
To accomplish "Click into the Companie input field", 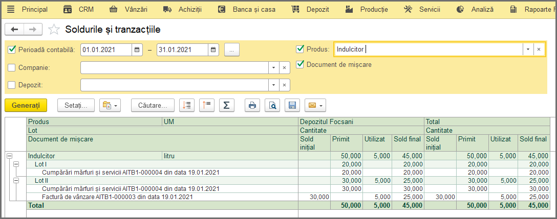I will pyautogui.click(x=175, y=67).
